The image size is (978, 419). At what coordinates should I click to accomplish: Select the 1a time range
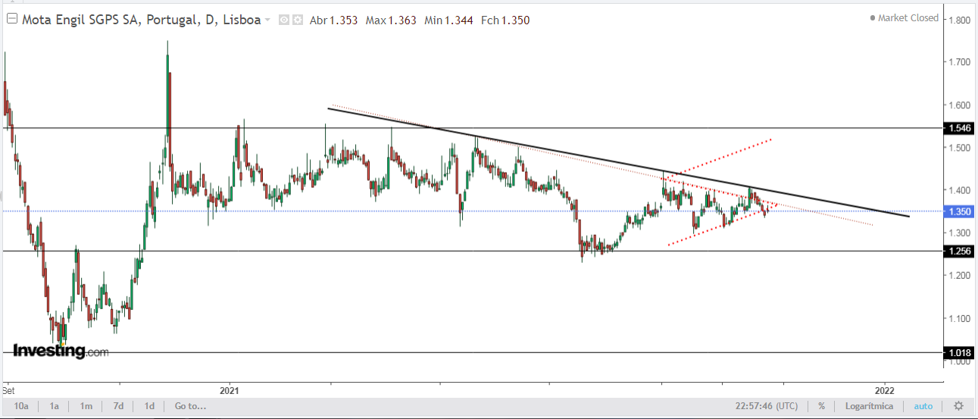[x=55, y=406]
